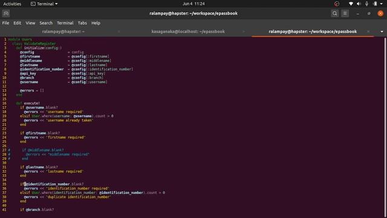The image size is (387, 218).
Task: Click the microphone status icon
Action: pos(367,4)
